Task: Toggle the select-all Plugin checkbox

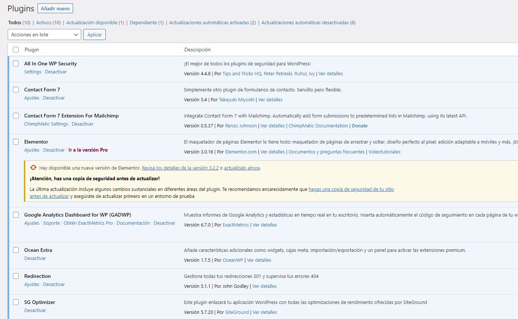Action: click(x=16, y=50)
